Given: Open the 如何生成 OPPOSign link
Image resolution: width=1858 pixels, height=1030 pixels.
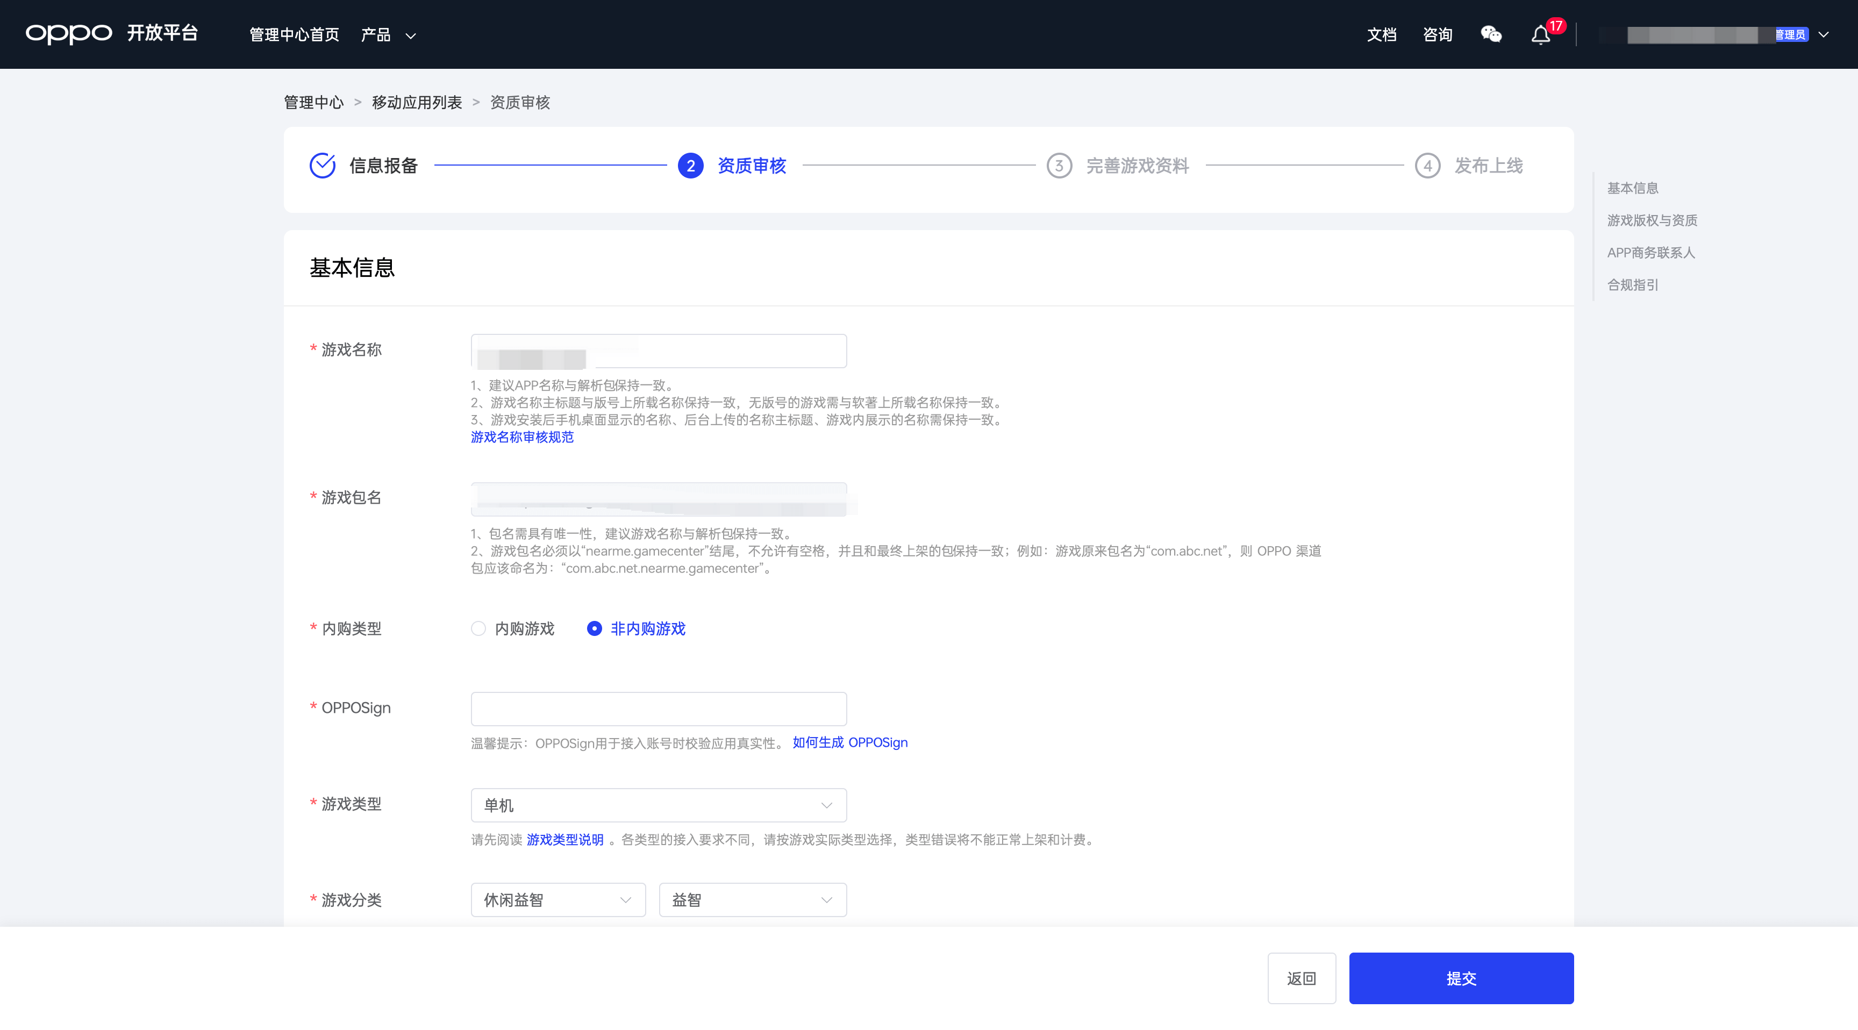Looking at the screenshot, I should [x=849, y=742].
